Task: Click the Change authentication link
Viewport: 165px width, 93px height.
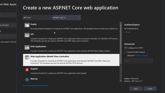Action: [x=127, y=32]
